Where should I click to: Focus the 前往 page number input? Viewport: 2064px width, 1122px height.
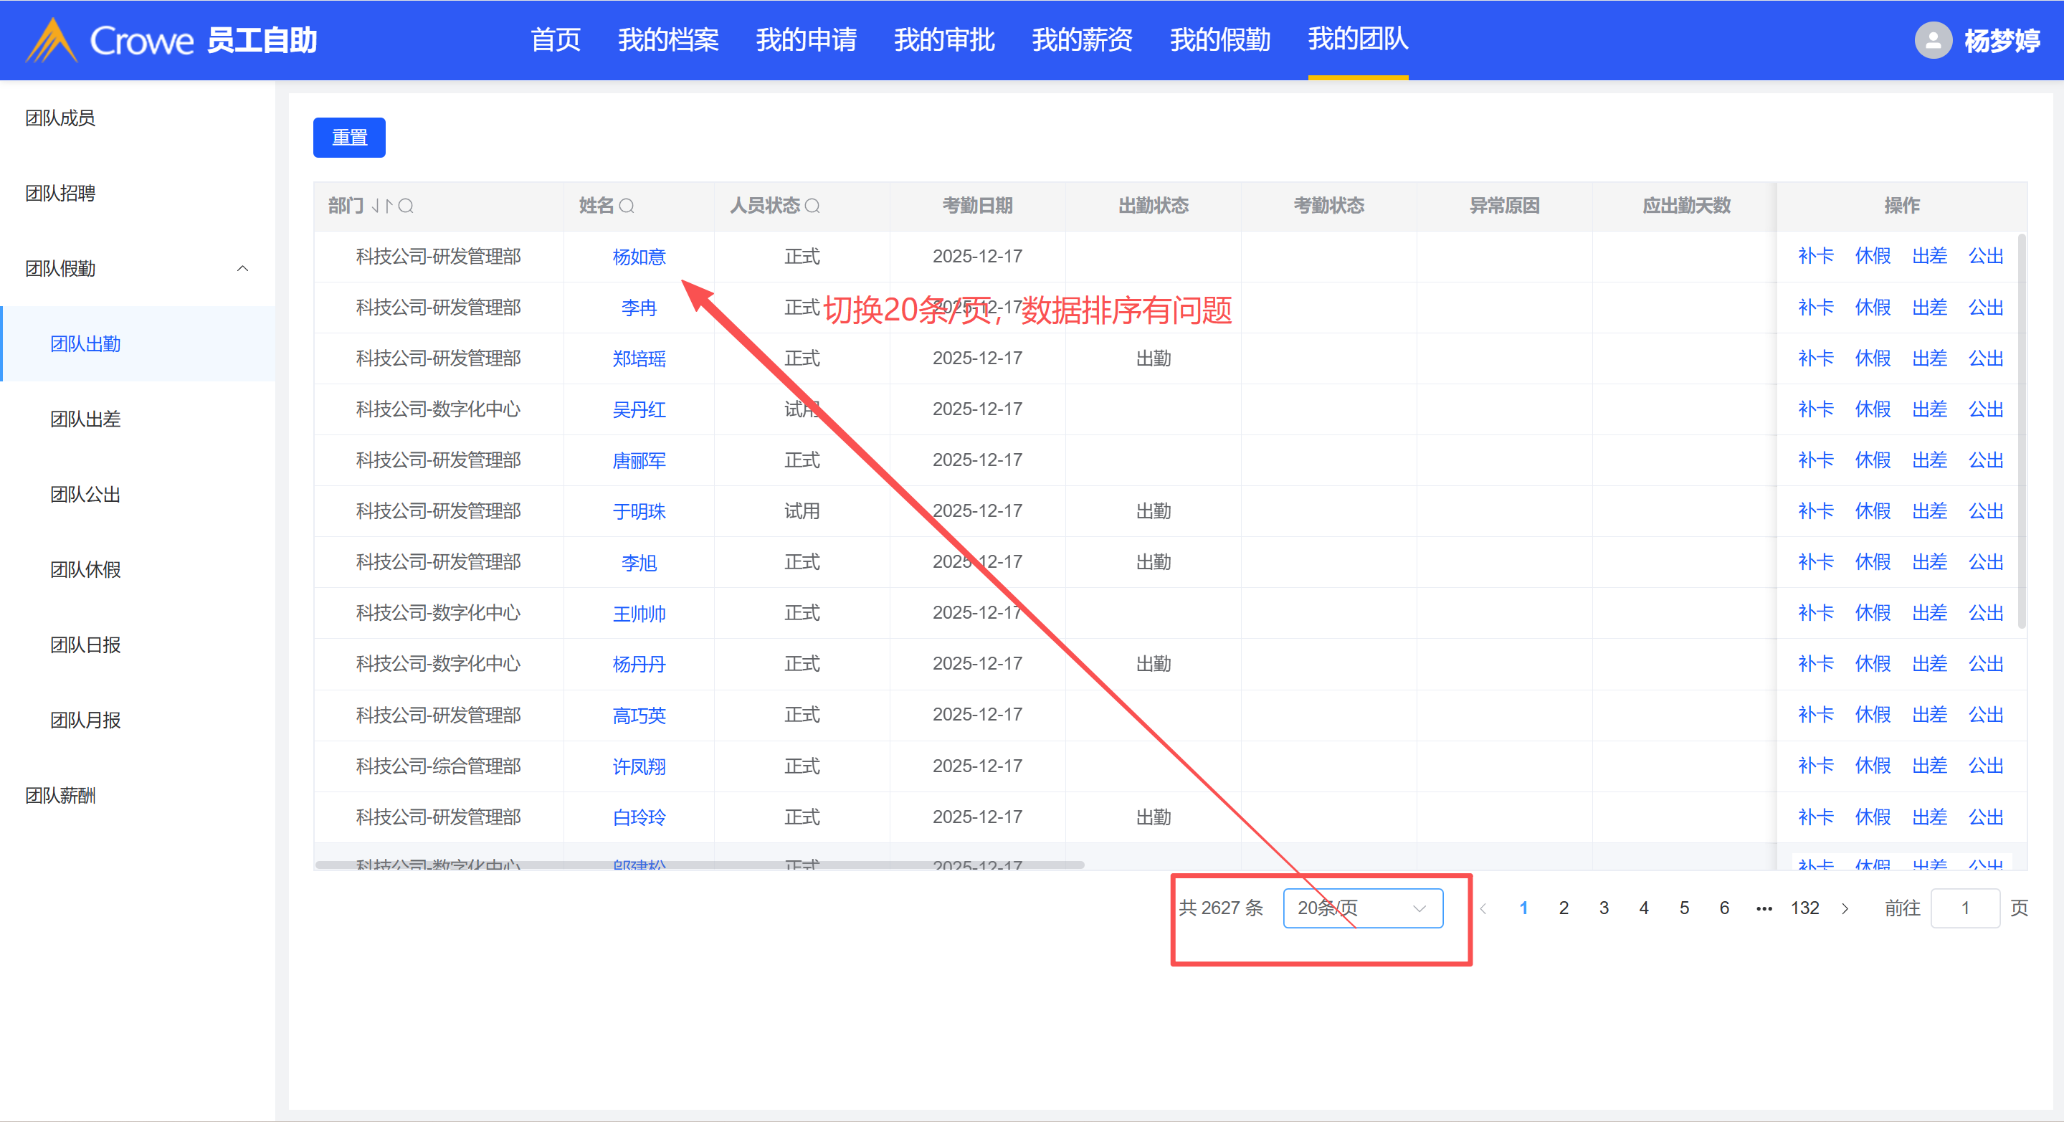(1964, 908)
